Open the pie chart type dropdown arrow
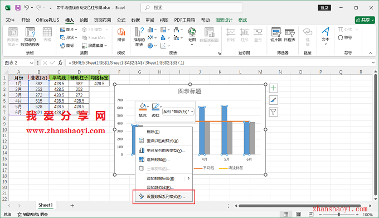 point(156,46)
